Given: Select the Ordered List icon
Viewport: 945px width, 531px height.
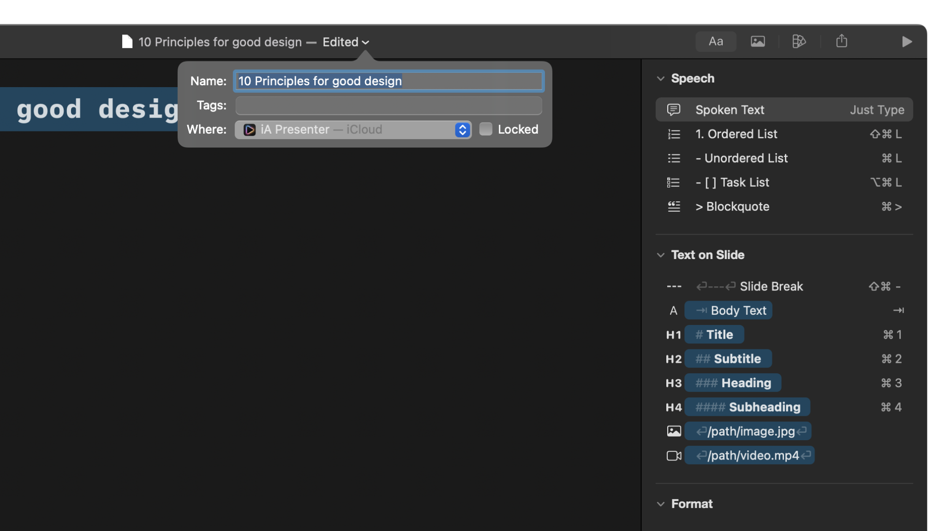Looking at the screenshot, I should click(x=673, y=134).
